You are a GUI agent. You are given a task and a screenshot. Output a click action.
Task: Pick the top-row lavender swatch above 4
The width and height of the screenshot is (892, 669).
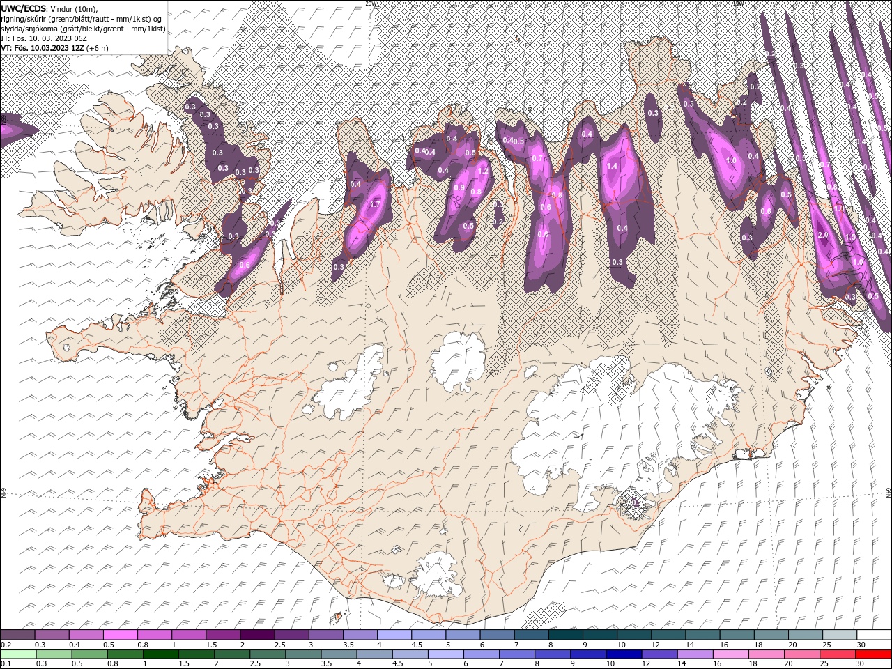click(x=394, y=635)
